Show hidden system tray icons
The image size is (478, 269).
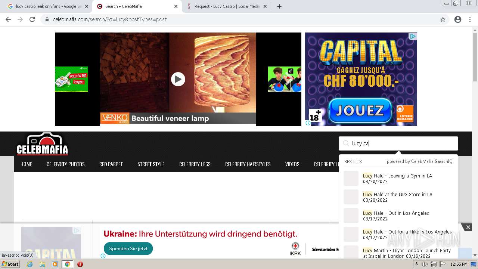(416, 264)
